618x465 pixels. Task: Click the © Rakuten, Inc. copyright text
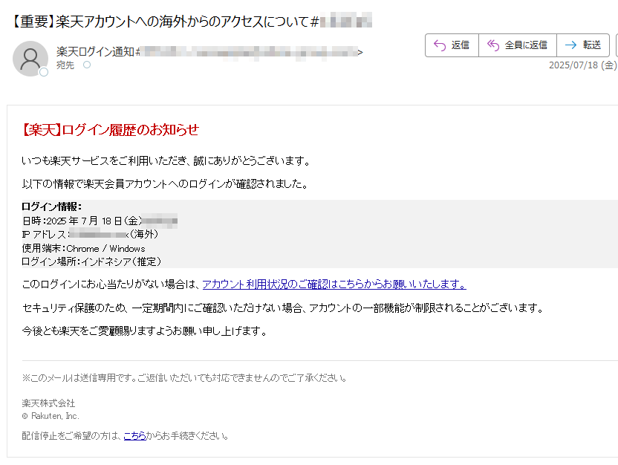[51, 416]
